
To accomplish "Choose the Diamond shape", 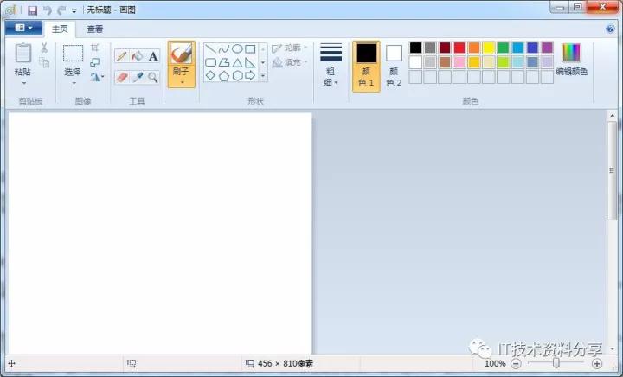I will coord(210,75).
